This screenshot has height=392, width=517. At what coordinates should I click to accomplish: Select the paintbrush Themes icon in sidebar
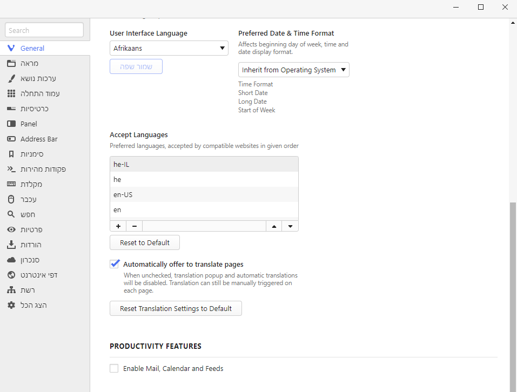point(11,78)
